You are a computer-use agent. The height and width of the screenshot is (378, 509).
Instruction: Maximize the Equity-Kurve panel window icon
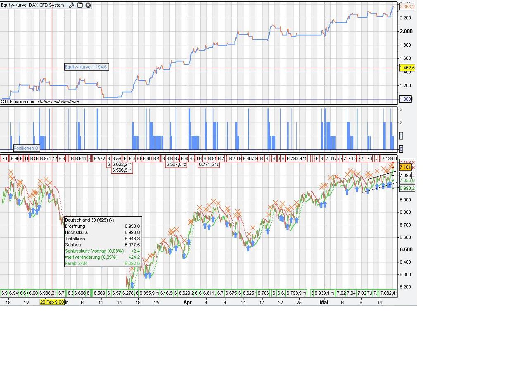coord(80,5)
